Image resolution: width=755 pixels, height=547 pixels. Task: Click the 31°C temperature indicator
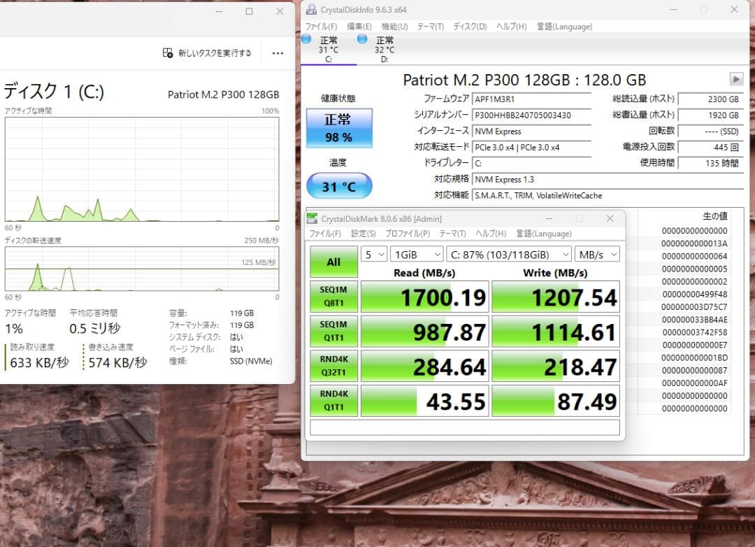tap(339, 186)
